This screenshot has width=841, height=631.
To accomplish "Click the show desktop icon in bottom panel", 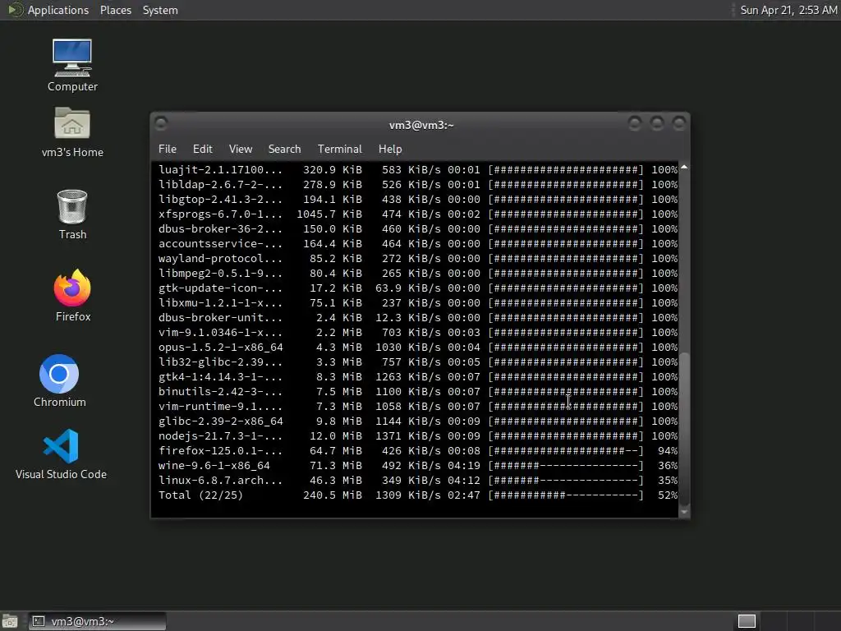I will pos(10,621).
